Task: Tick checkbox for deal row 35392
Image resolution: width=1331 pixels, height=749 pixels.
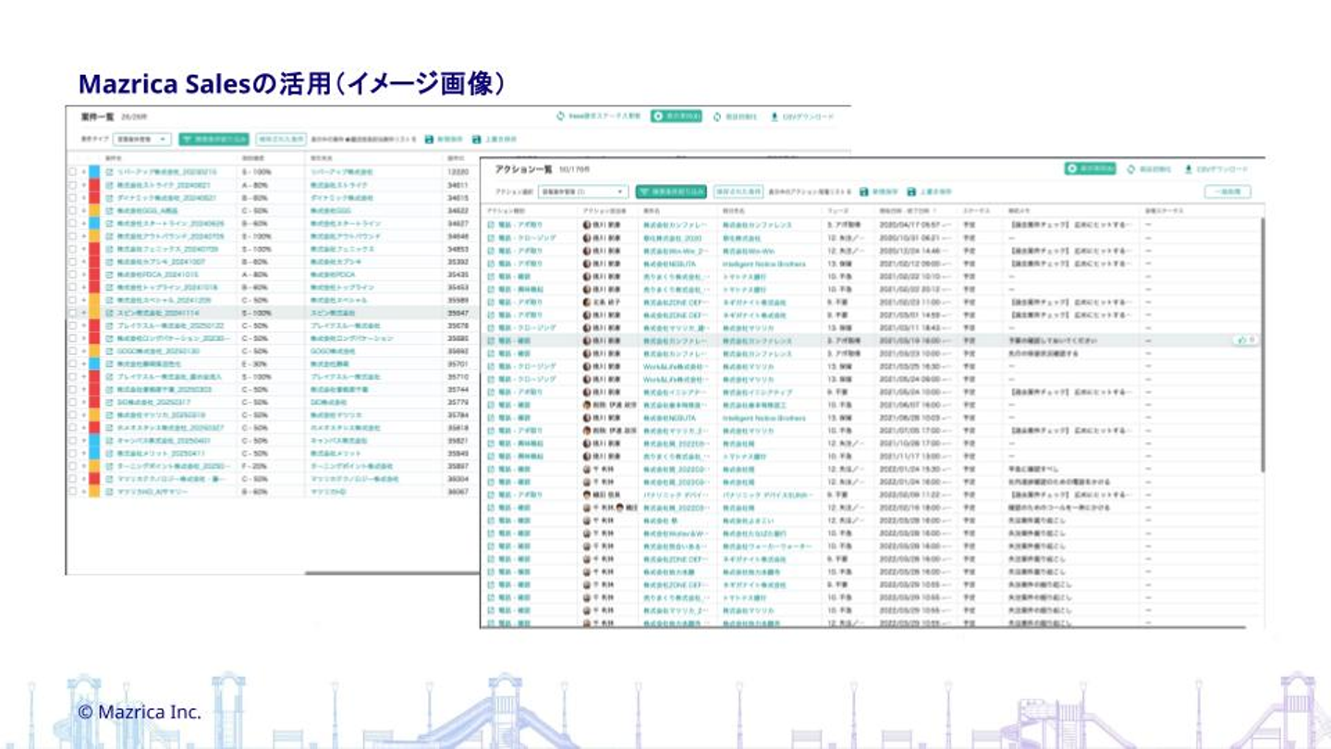Action: tap(72, 262)
